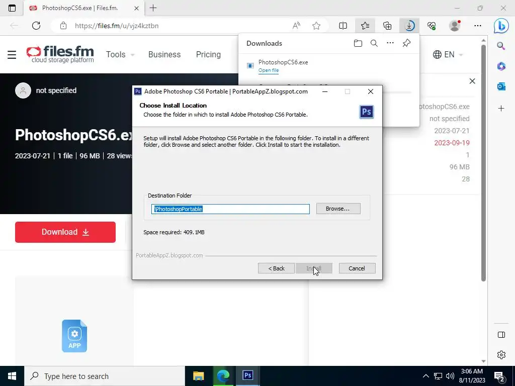
Task: Open Browser essentials heart icon
Action: (432, 26)
